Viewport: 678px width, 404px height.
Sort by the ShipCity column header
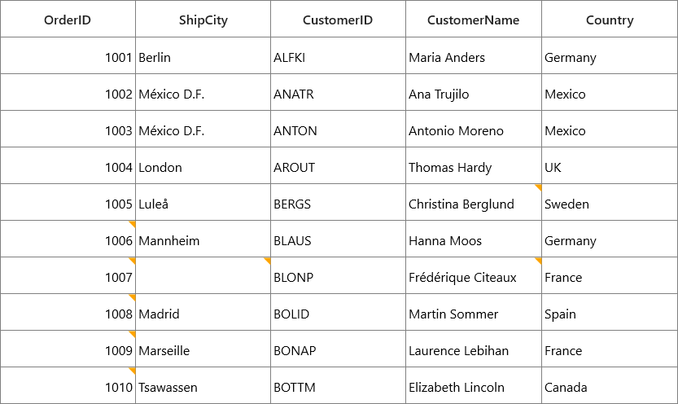[203, 19]
